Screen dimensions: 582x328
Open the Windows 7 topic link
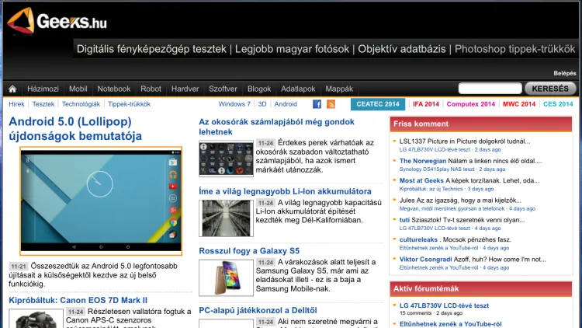[234, 104]
